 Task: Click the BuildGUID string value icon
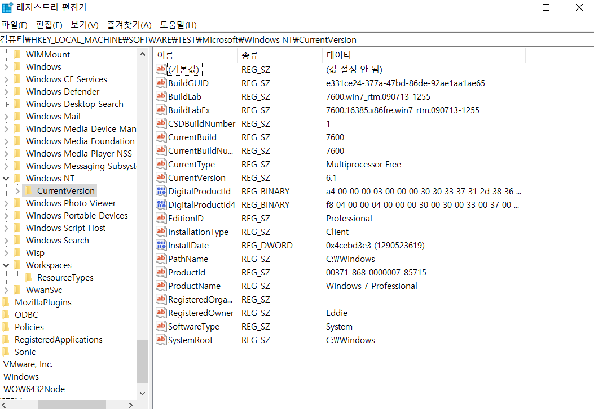tap(161, 83)
